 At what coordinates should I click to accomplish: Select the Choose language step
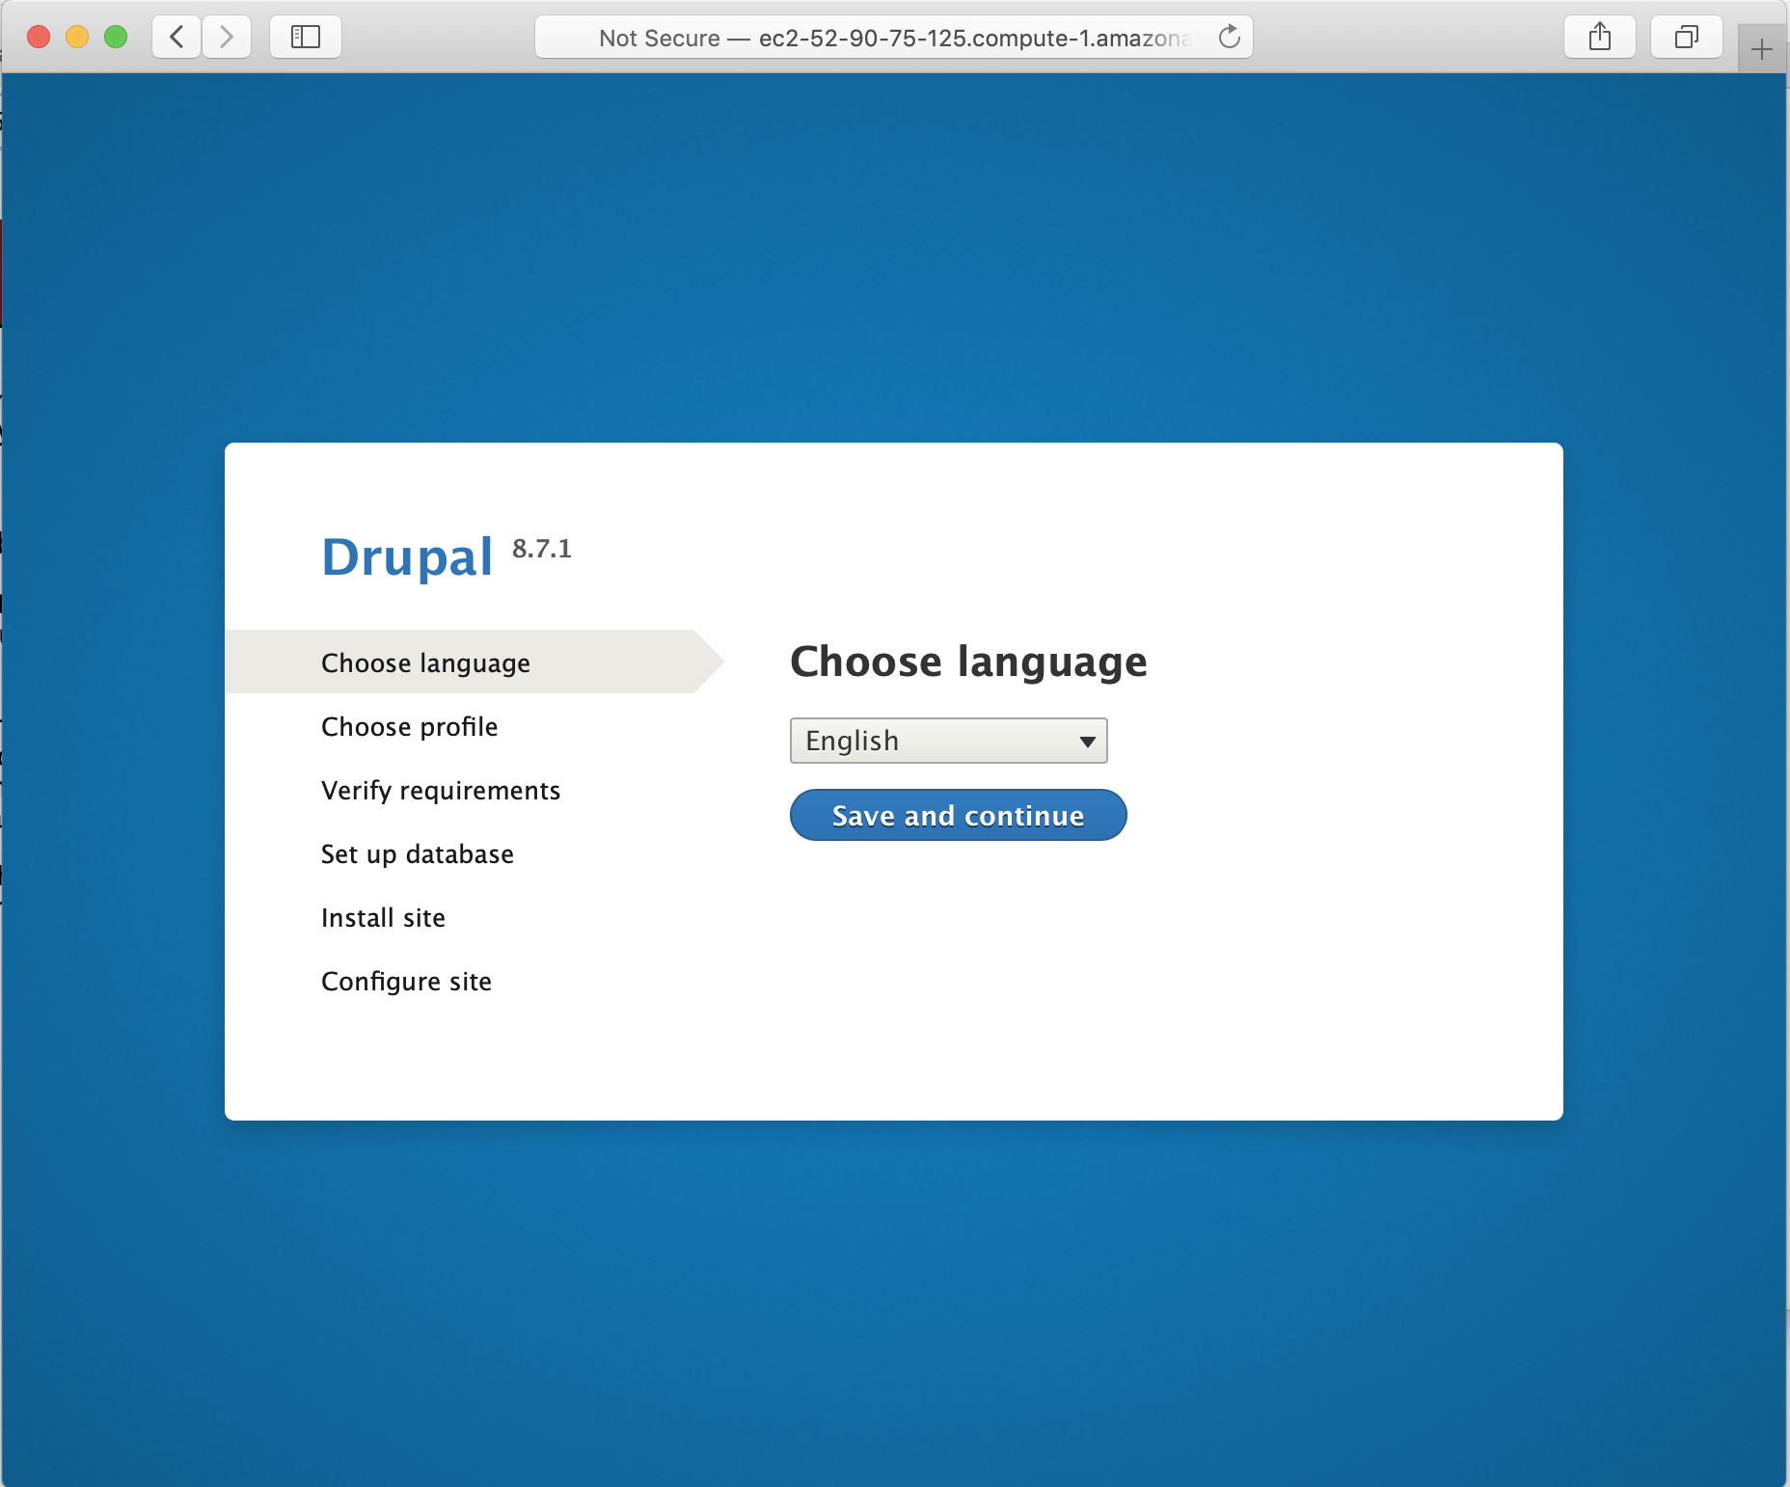coord(425,662)
